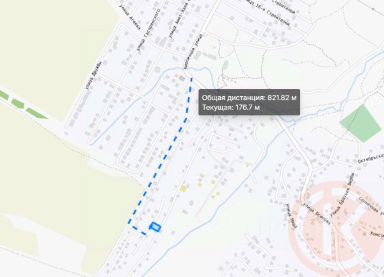Click the 'Октябрьская' street label
Screen dimensions: 384x277
(x=371, y=158)
